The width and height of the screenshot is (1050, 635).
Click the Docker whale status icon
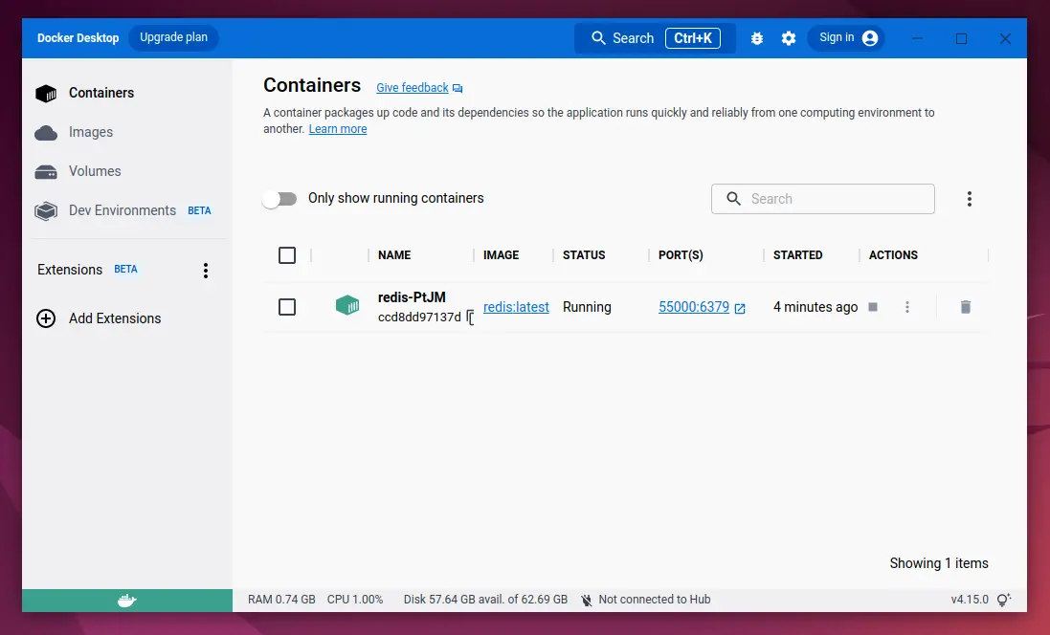coord(127,601)
